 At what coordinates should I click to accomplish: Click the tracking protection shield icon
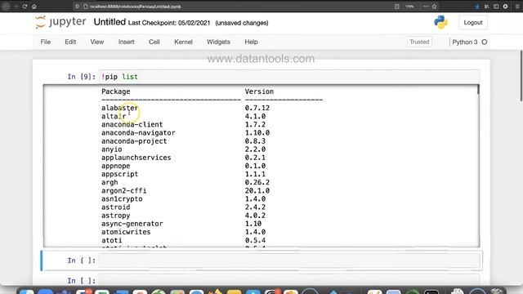point(77,7)
